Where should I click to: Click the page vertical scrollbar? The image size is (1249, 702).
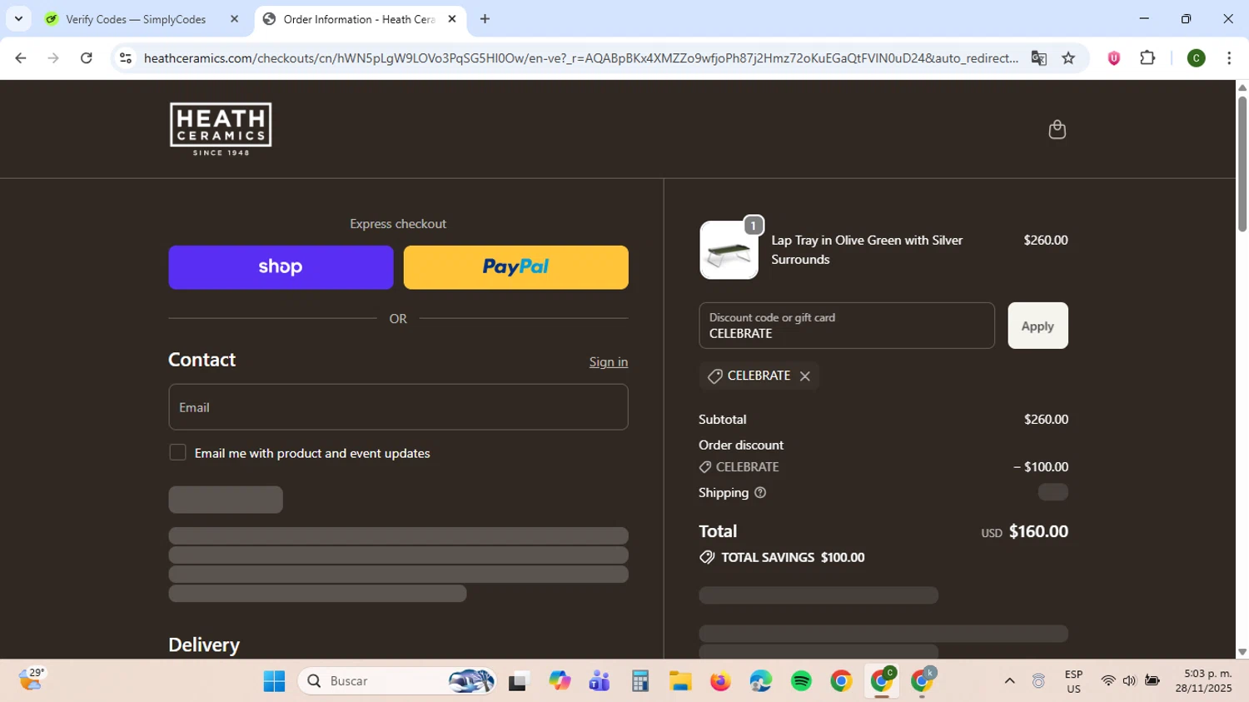coord(1242,164)
